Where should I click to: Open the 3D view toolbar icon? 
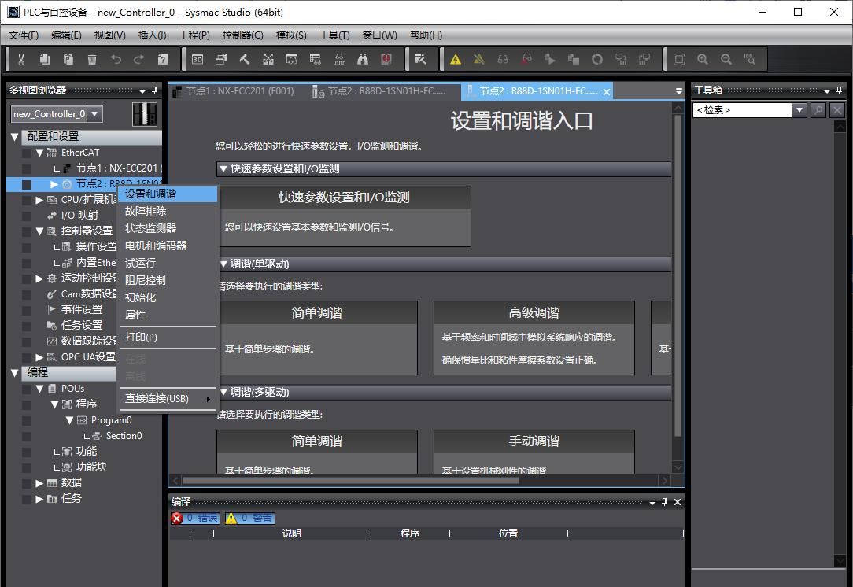[x=198, y=59]
